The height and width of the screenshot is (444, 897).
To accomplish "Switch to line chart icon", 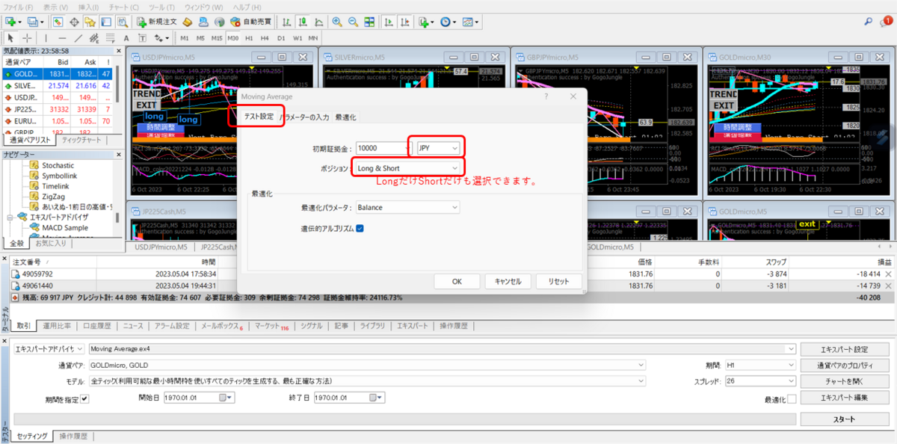I will pyautogui.click(x=319, y=22).
